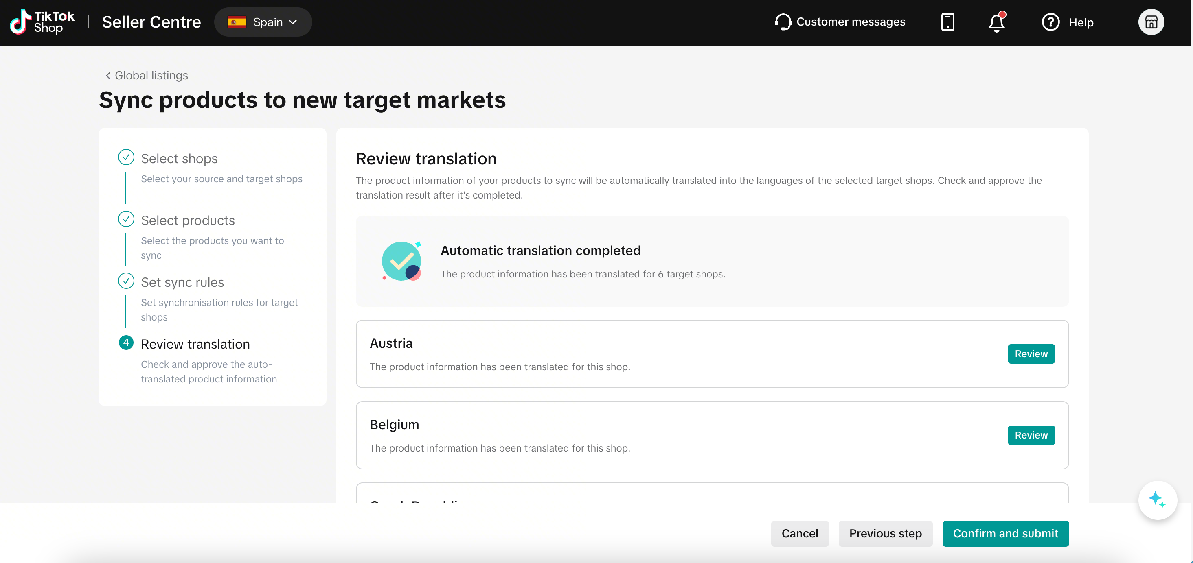
Task: Review the Austria translation
Action: coord(1031,354)
